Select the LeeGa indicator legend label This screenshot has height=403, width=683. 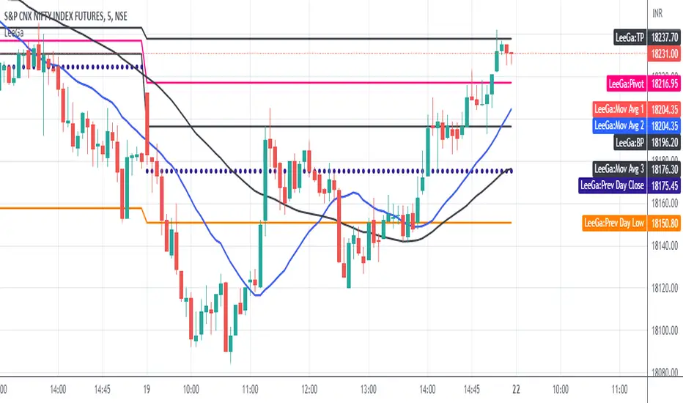click(x=12, y=32)
